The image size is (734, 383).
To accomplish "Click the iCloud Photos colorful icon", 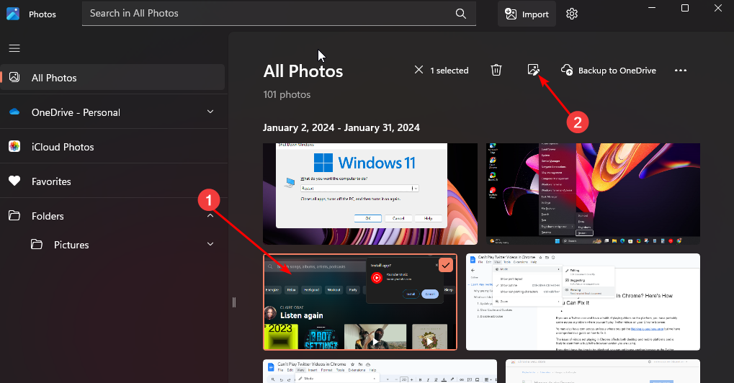I will coord(14,146).
